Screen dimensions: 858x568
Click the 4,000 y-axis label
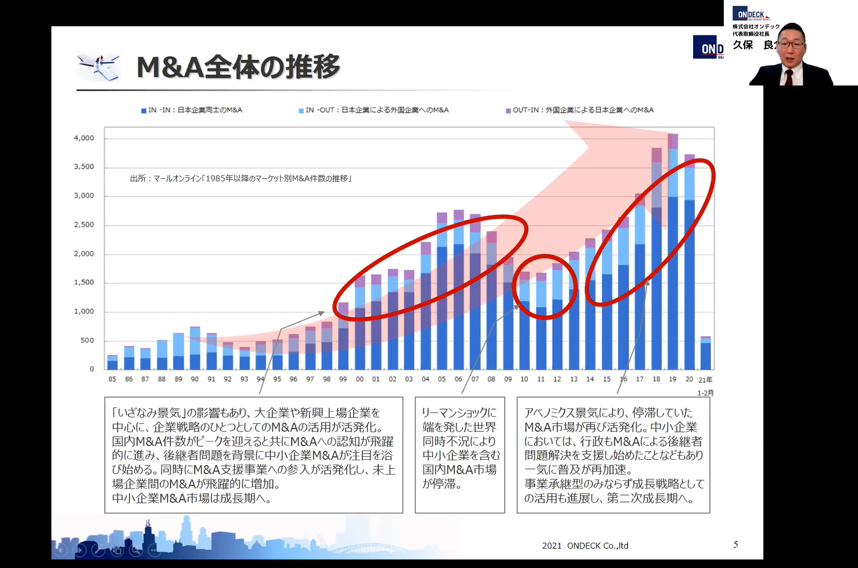pyautogui.click(x=84, y=138)
